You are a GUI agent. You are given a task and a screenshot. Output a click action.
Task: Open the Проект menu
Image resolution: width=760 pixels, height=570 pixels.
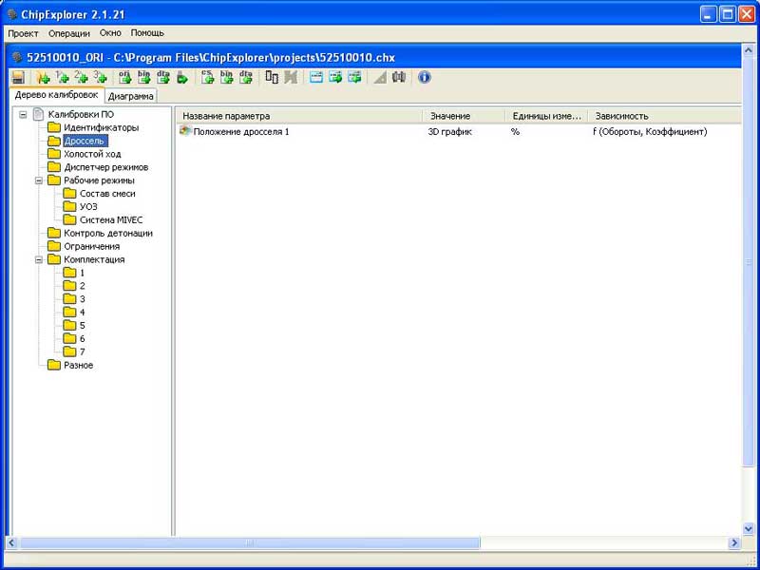point(24,33)
